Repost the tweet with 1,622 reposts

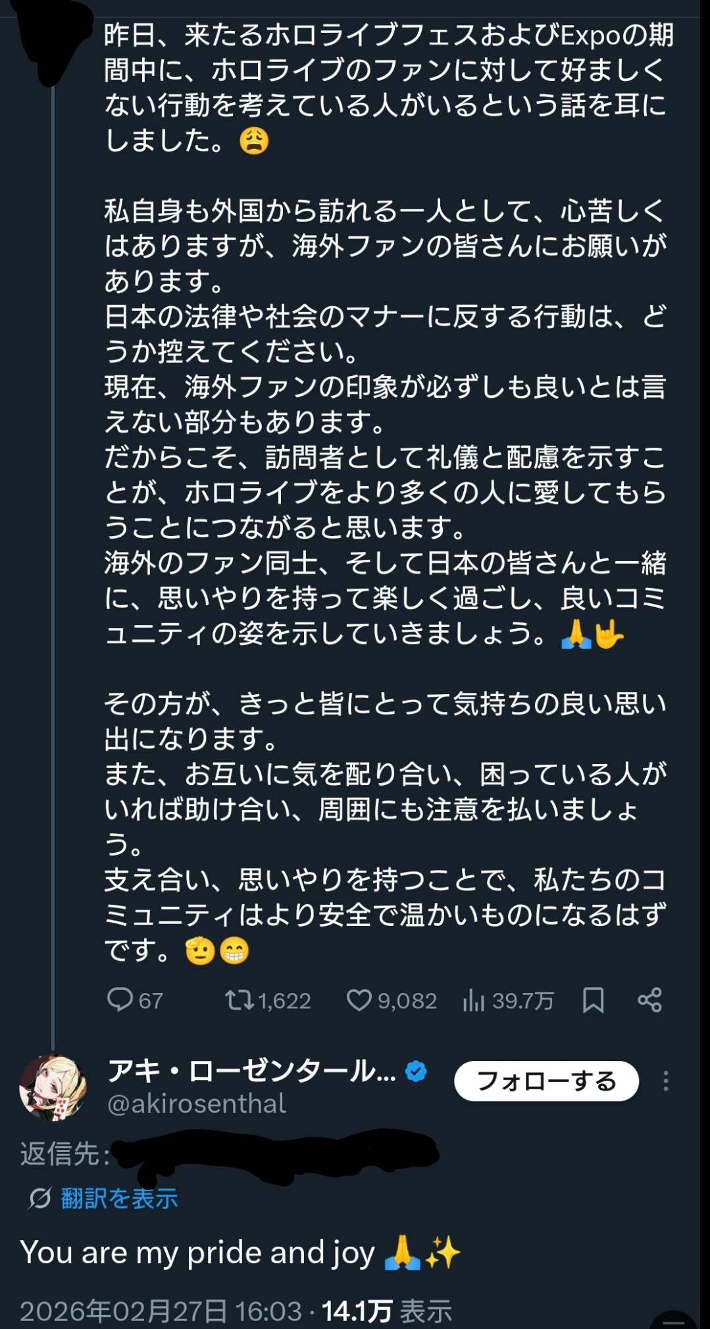click(x=239, y=1000)
